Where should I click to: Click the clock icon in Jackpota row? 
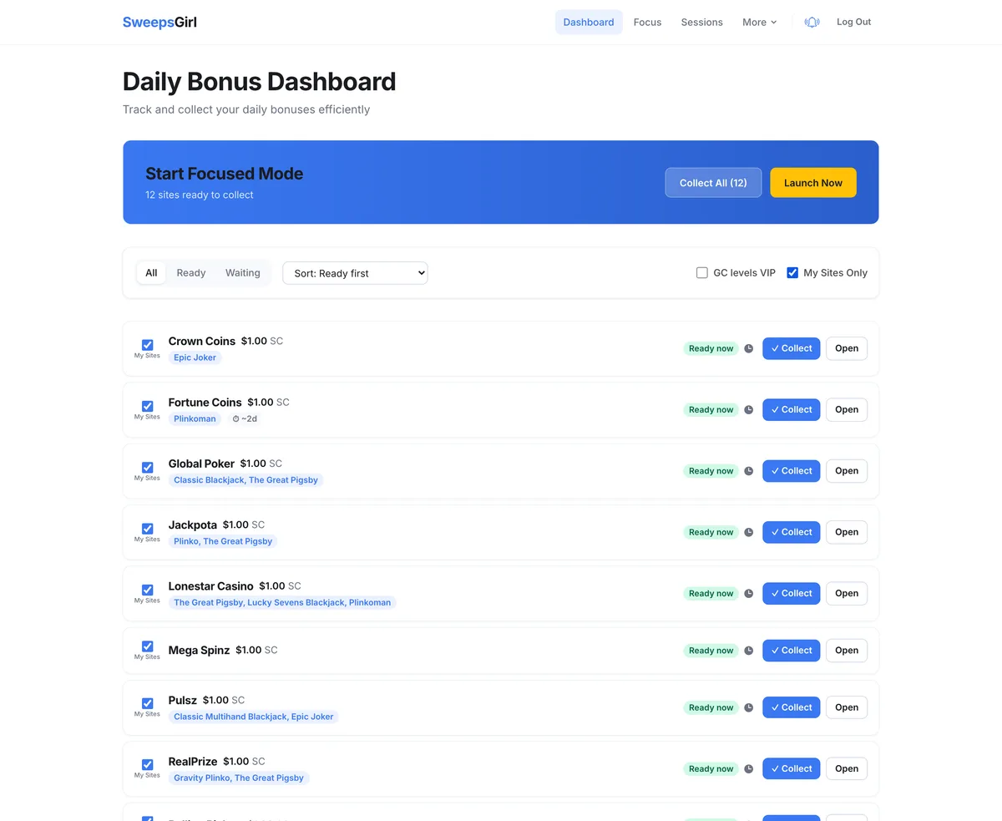(x=749, y=532)
